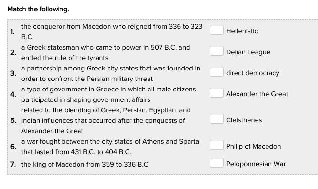Screen dimensions: 318x189
Task: Click the answer box for Cleisthenes
Action: pos(217,119)
